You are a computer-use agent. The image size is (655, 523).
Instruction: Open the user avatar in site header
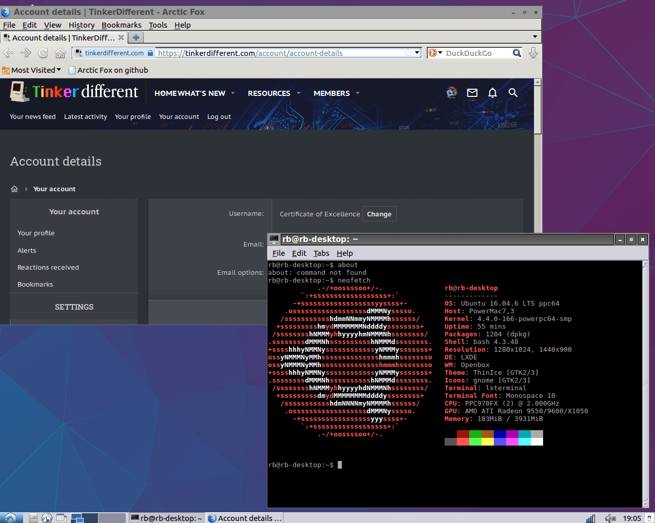tap(452, 93)
